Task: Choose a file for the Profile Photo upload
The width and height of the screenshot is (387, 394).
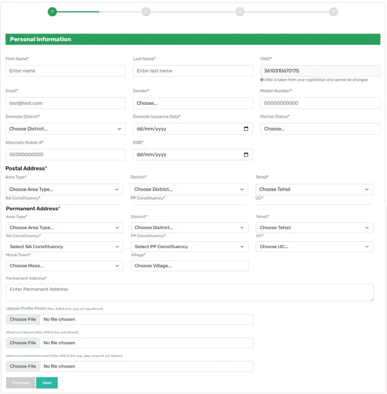Action: 22,319
